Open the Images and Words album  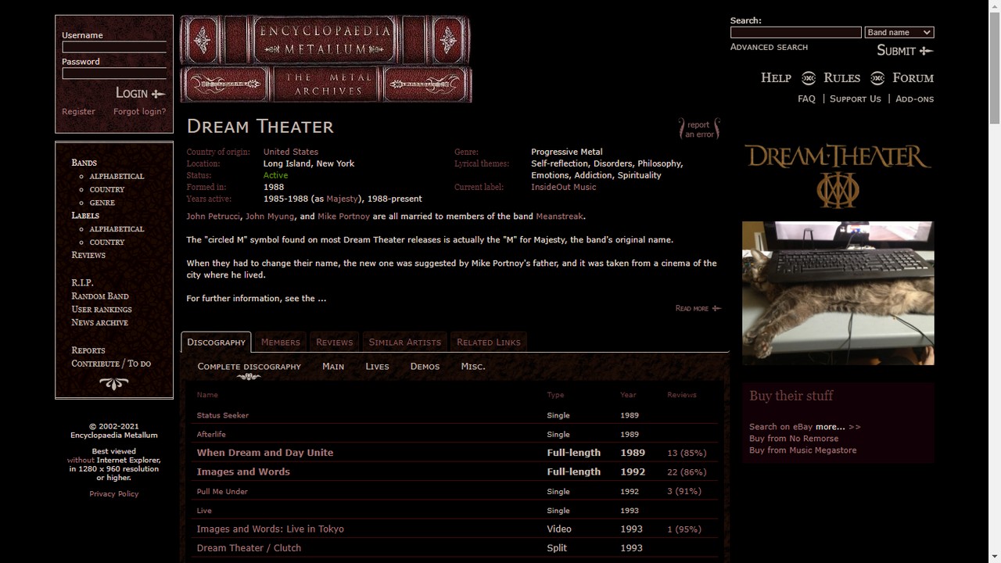coord(243,472)
